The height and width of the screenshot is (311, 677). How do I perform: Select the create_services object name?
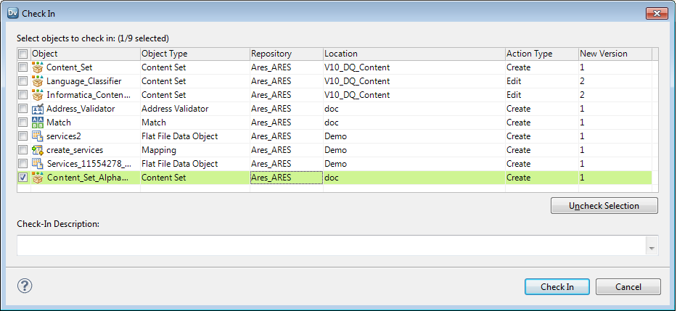pos(75,150)
